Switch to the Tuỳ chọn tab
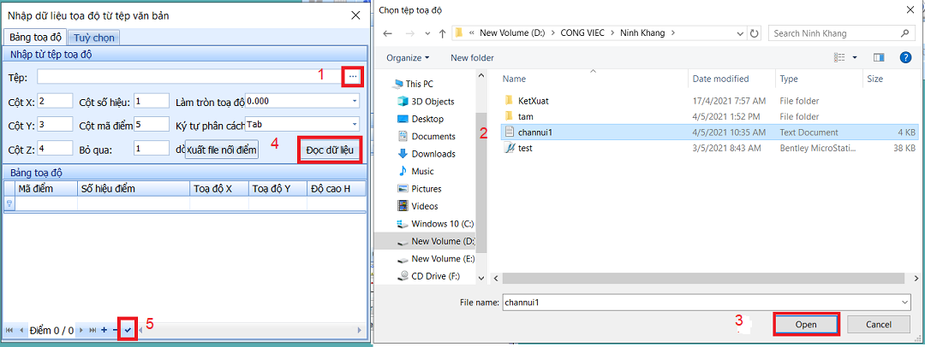Screen dimensions: 925x347 [x=95, y=38]
